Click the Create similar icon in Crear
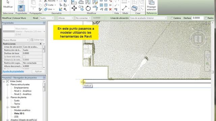The height and width of the screenshot is (121, 216). click(134, 8)
